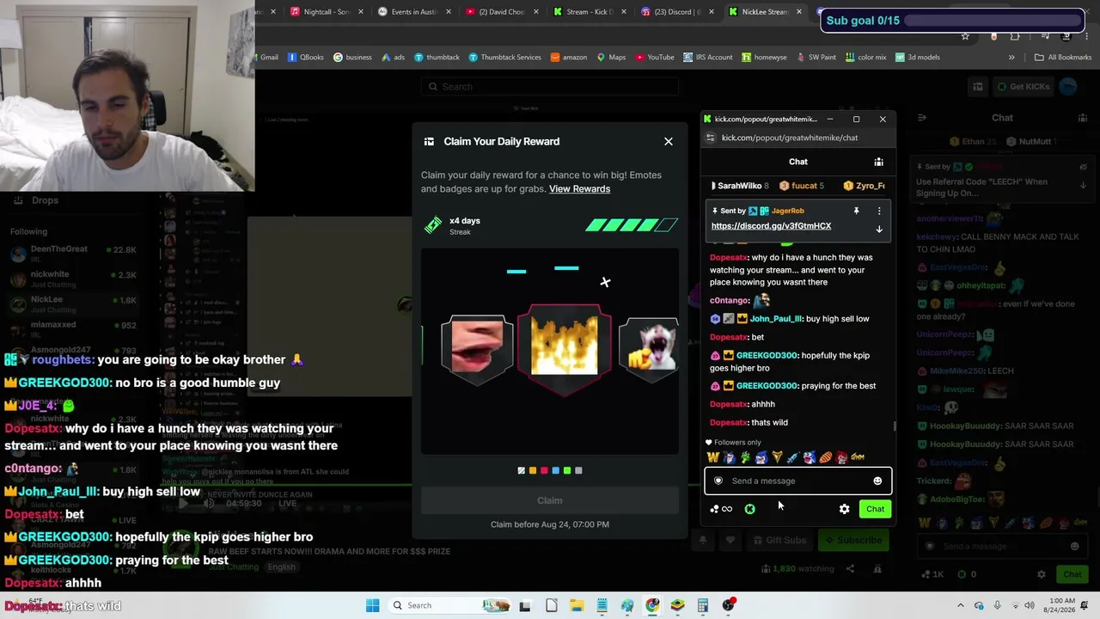The image size is (1100, 619).
Task: Pick the football emote in the quick row
Action: [x=826, y=457]
